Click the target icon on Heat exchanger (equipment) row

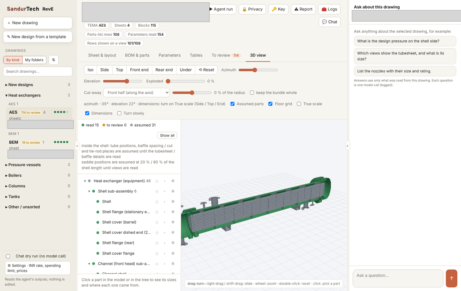157,181
